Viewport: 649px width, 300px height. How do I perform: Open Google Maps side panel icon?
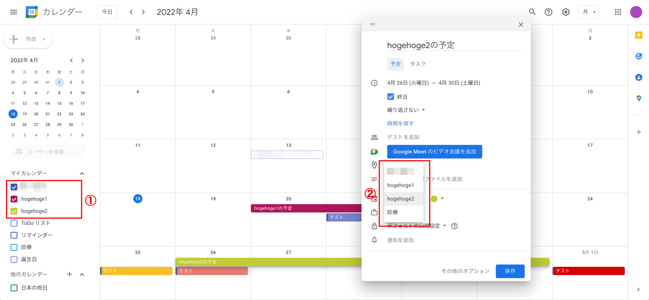coord(638,98)
